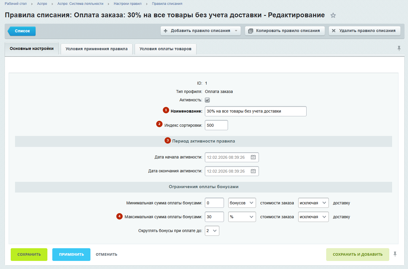This screenshot has width=408, height=269.
Task: Click the pin icon in bottom button bar
Action: [395, 254]
